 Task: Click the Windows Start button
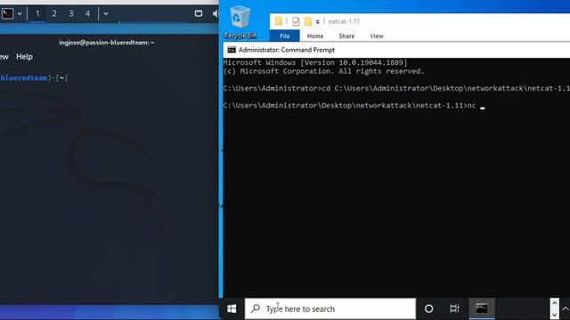[x=232, y=308]
